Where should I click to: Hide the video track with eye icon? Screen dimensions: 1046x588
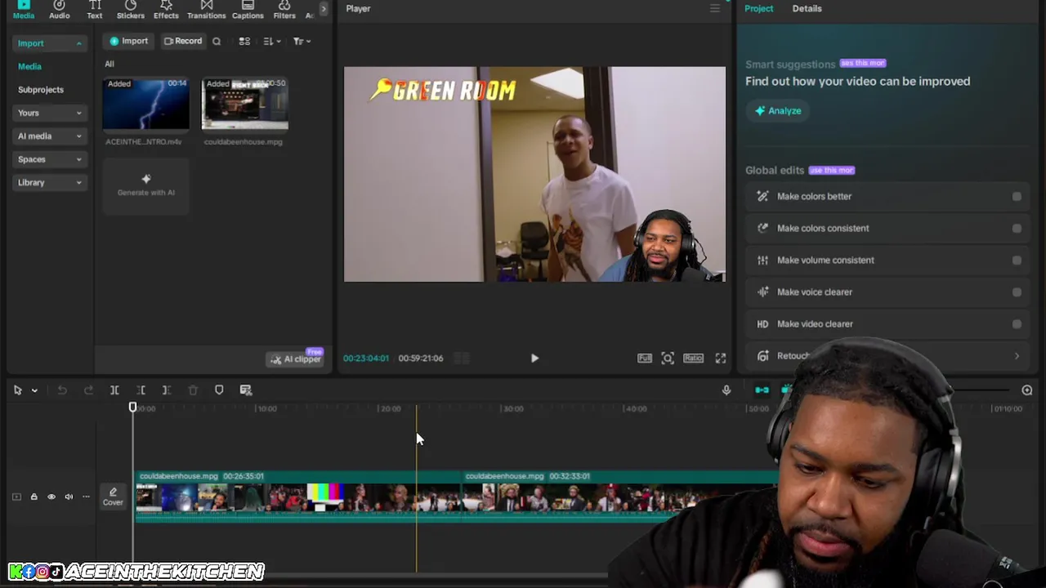click(51, 497)
